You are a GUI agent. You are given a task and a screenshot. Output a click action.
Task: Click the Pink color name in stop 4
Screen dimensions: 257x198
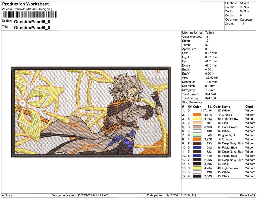tap(225, 123)
